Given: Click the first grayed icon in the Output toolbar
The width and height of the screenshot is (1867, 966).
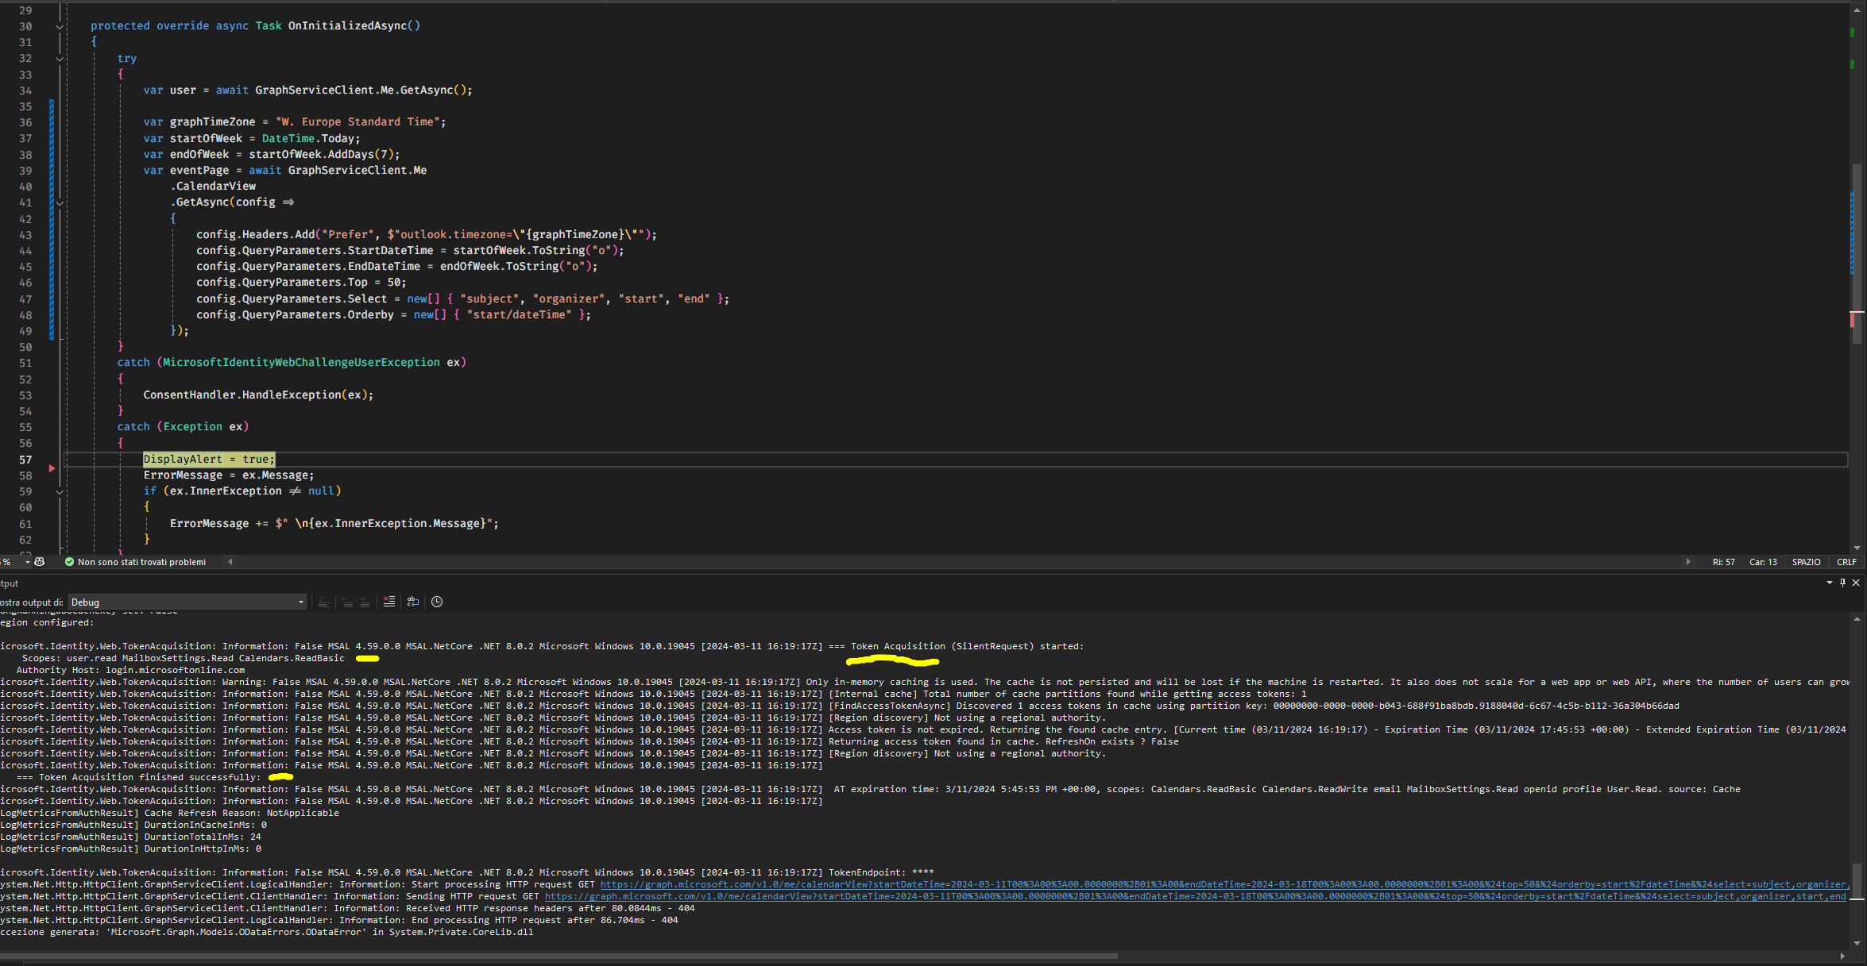Looking at the screenshot, I should coord(323,602).
